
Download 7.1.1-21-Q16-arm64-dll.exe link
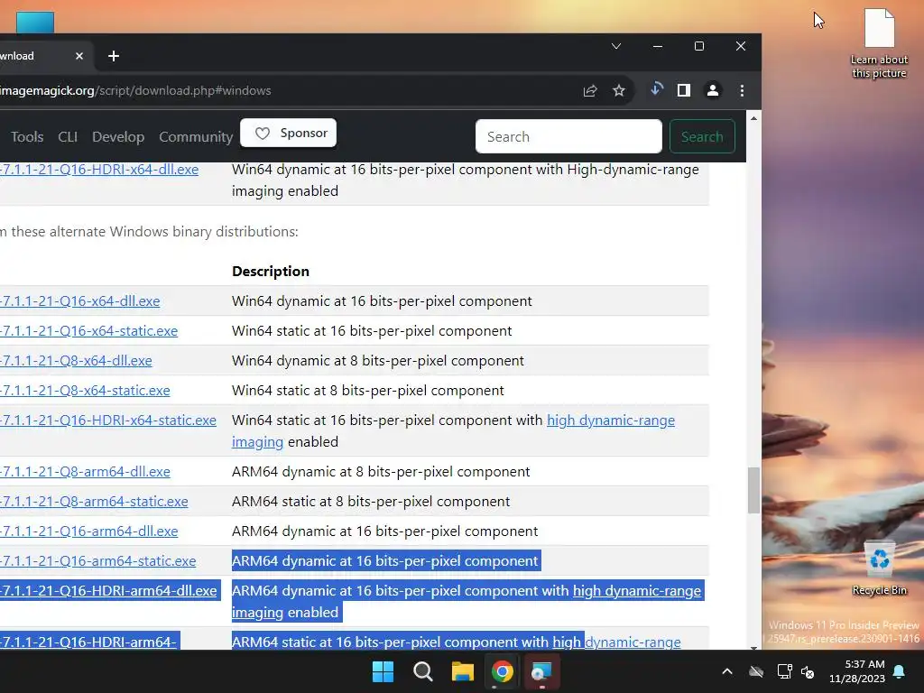coord(88,531)
